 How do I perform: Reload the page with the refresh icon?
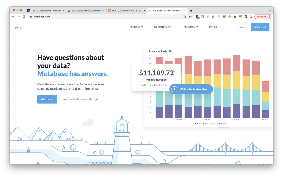click(24, 17)
